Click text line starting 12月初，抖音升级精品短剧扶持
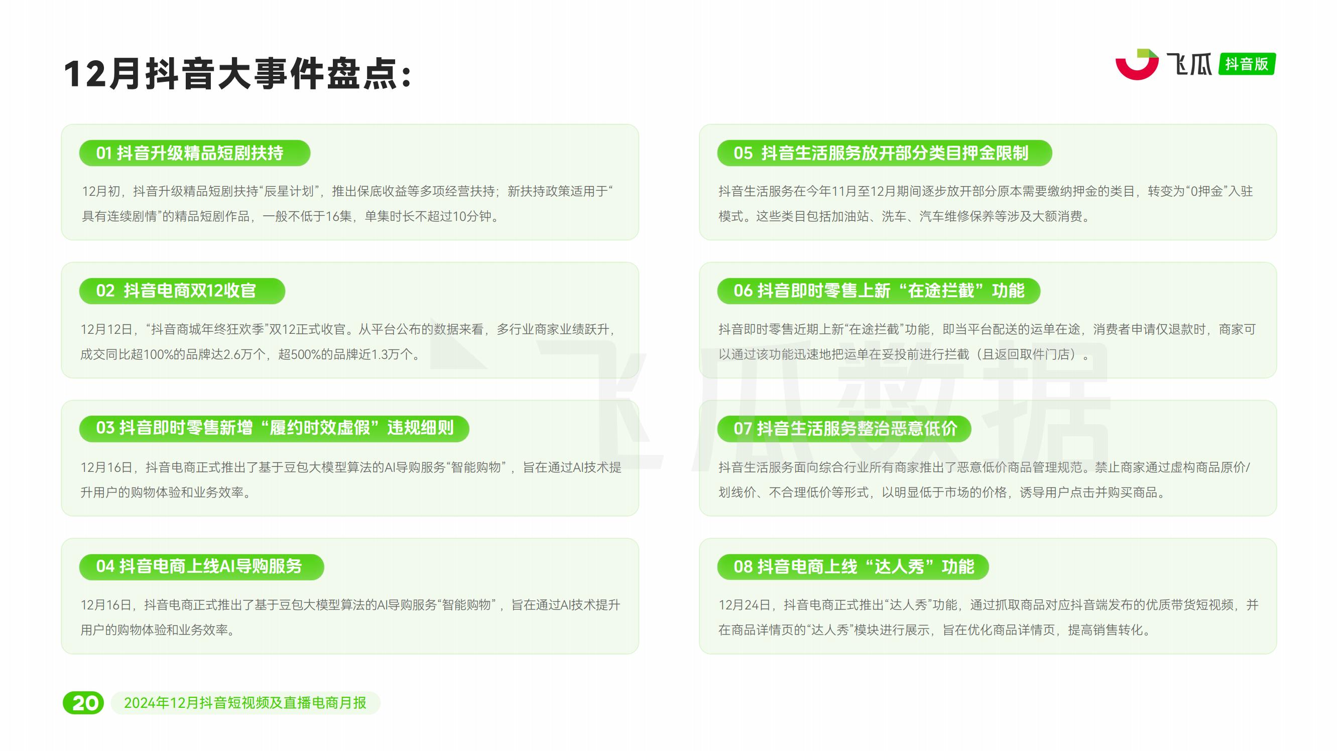Viewport: 1339px width, 753px height. [347, 191]
